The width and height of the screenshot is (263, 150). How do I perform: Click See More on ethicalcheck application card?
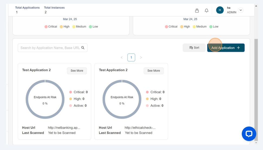pyautogui.click(x=154, y=71)
